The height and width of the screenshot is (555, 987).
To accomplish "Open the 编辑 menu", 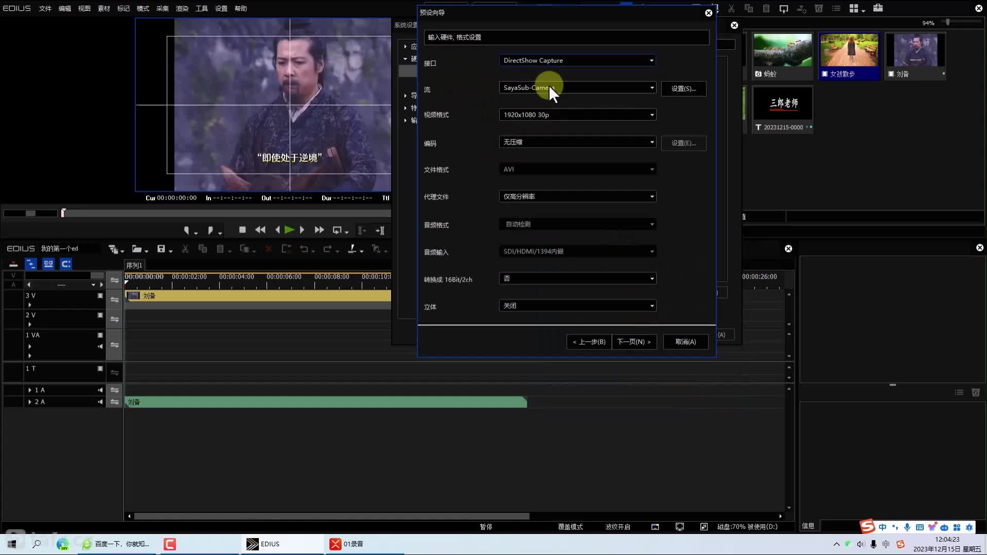I will tap(65, 9).
